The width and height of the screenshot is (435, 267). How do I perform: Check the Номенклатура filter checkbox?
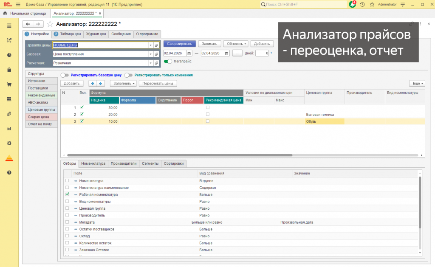point(66,180)
